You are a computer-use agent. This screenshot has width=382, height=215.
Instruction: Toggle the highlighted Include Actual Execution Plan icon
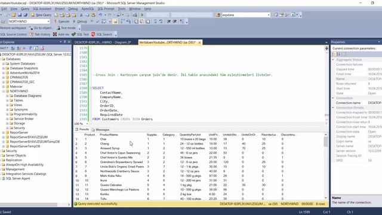[x=115, y=21]
